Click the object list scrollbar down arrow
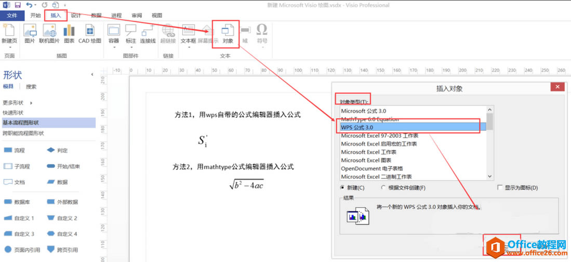Image resolution: width=571 pixels, height=262 pixels. [x=490, y=176]
